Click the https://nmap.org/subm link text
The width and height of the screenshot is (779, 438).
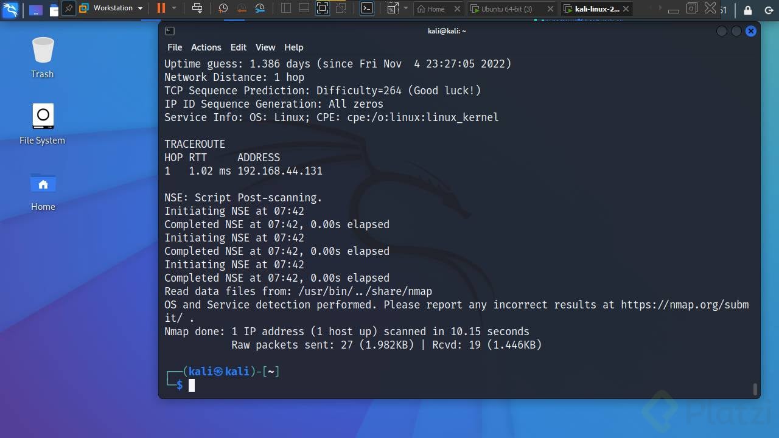point(685,305)
